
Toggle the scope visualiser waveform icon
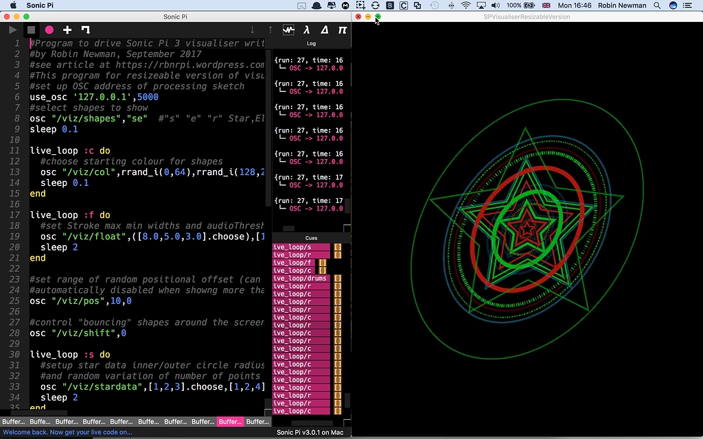[288, 29]
